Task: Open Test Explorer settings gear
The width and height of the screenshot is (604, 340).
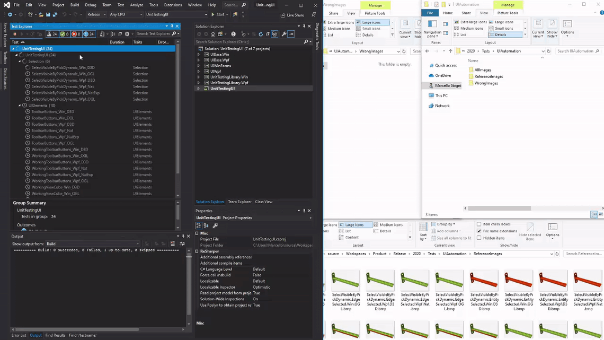Action: (127, 34)
